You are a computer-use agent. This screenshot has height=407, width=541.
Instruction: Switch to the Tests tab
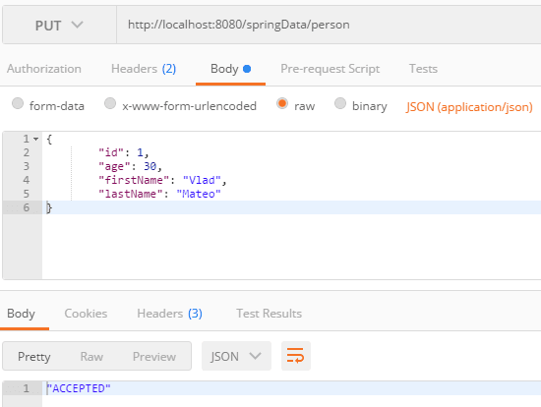coord(423,69)
